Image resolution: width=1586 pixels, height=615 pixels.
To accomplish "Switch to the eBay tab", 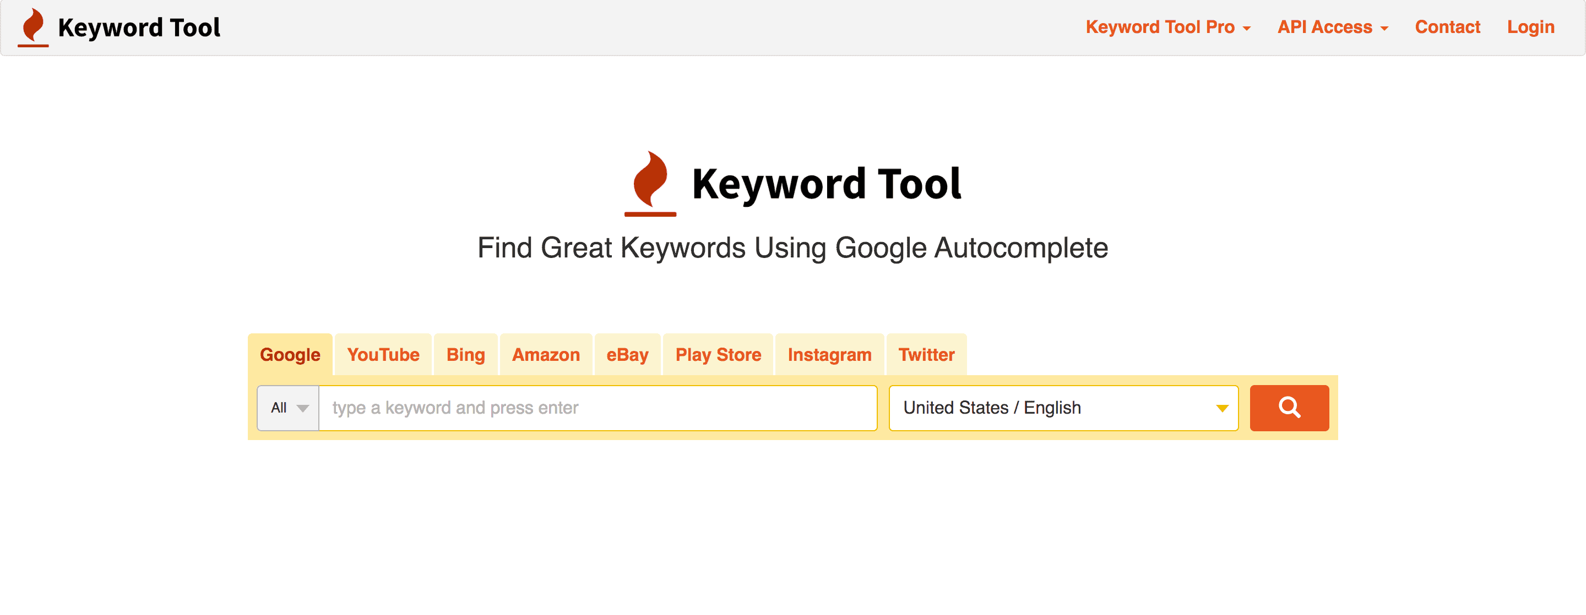I will tap(627, 355).
